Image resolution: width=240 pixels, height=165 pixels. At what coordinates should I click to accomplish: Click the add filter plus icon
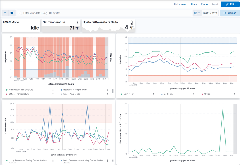tap(12, 13)
